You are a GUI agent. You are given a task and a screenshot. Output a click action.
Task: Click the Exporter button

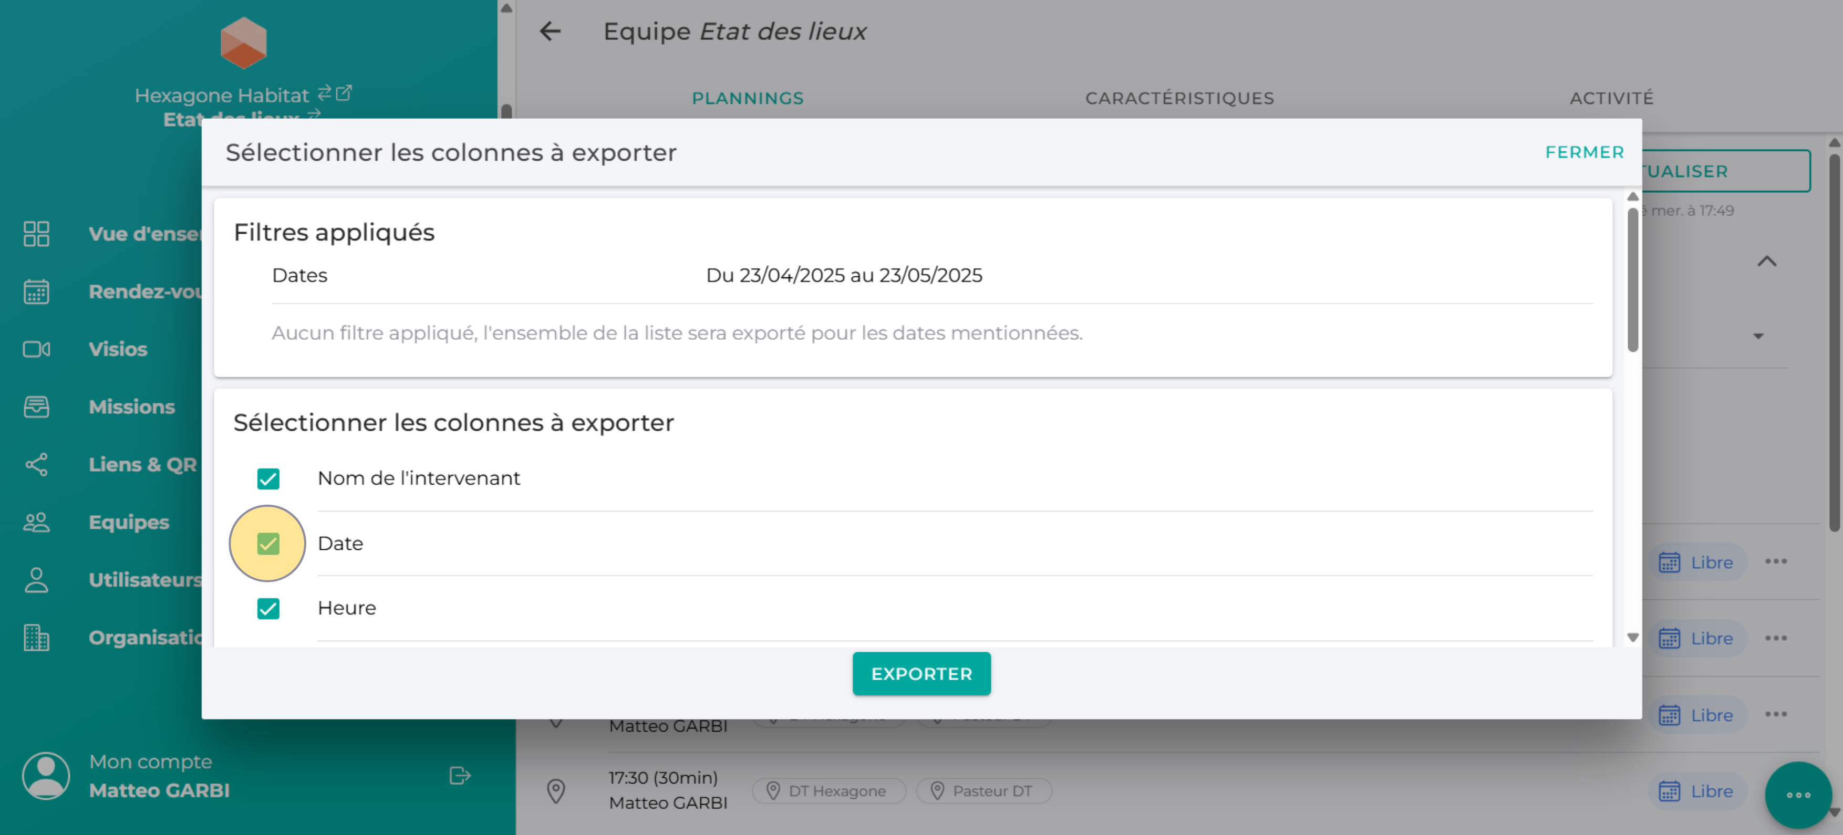pyautogui.click(x=921, y=673)
